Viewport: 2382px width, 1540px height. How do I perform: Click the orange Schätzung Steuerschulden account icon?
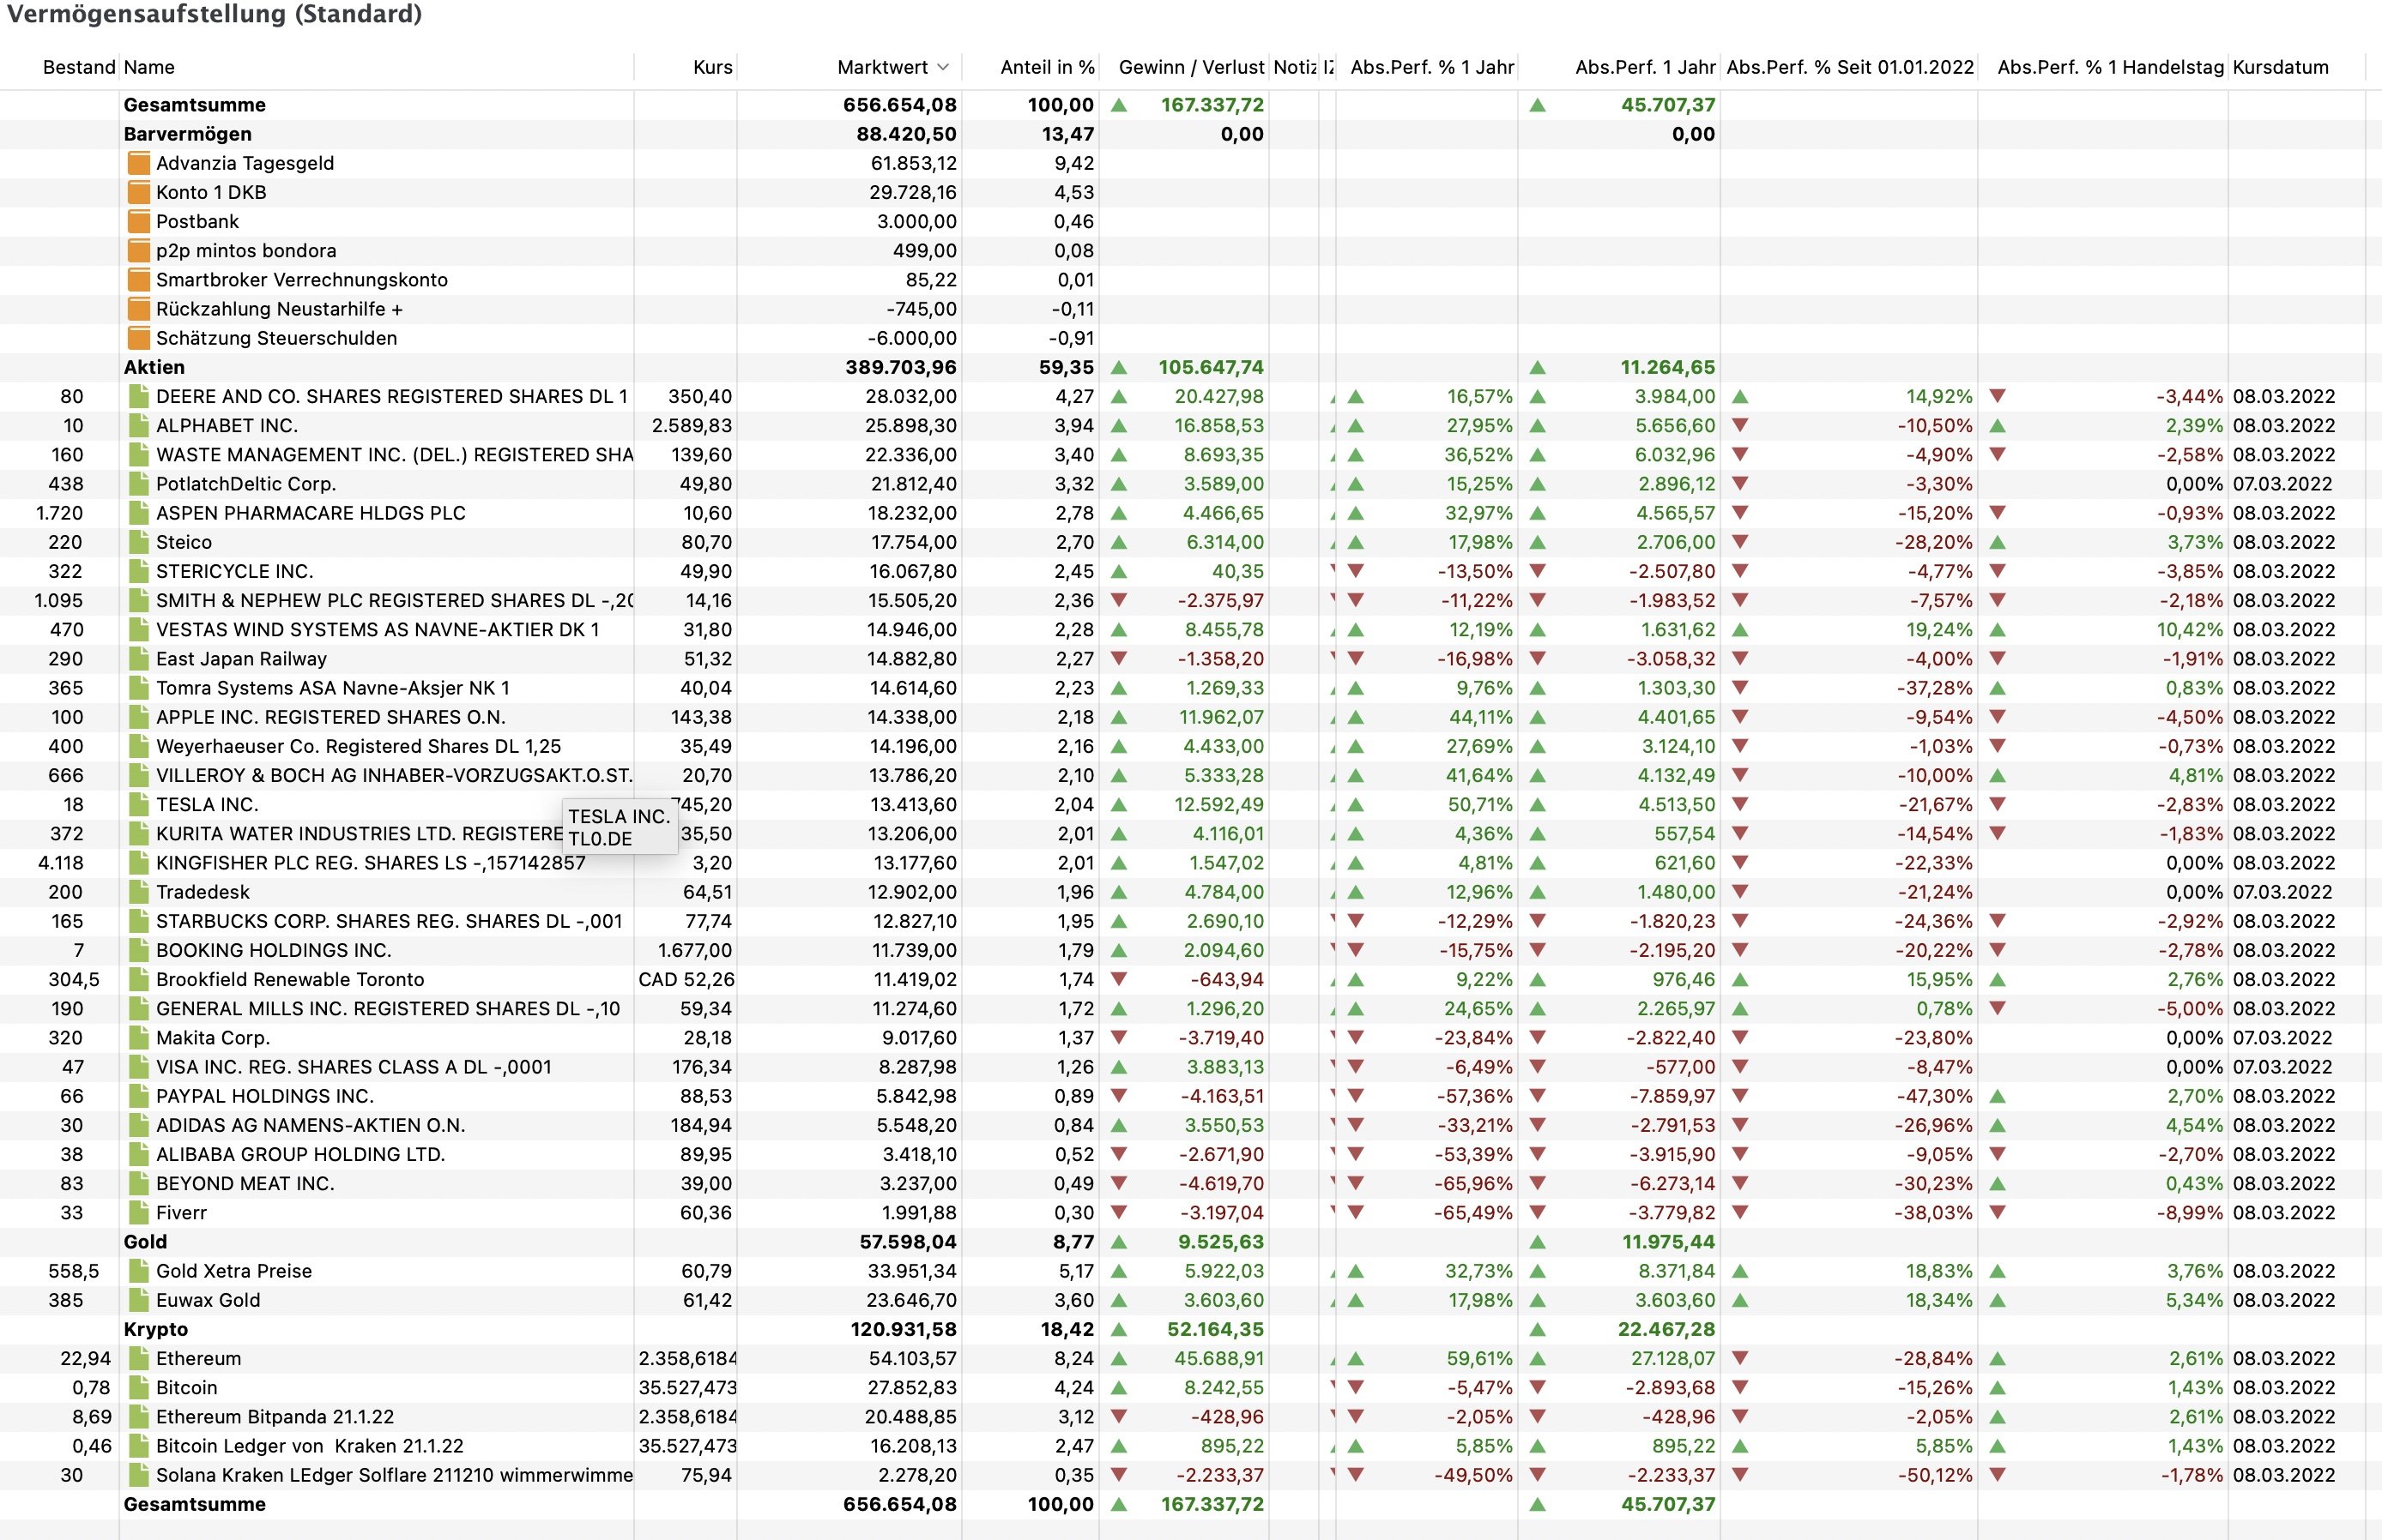click(x=139, y=338)
